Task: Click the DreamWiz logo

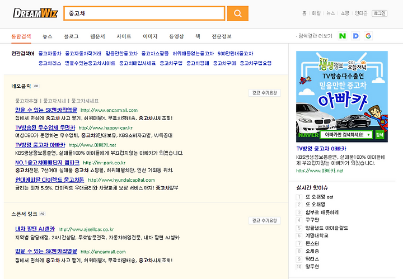Action: point(35,13)
